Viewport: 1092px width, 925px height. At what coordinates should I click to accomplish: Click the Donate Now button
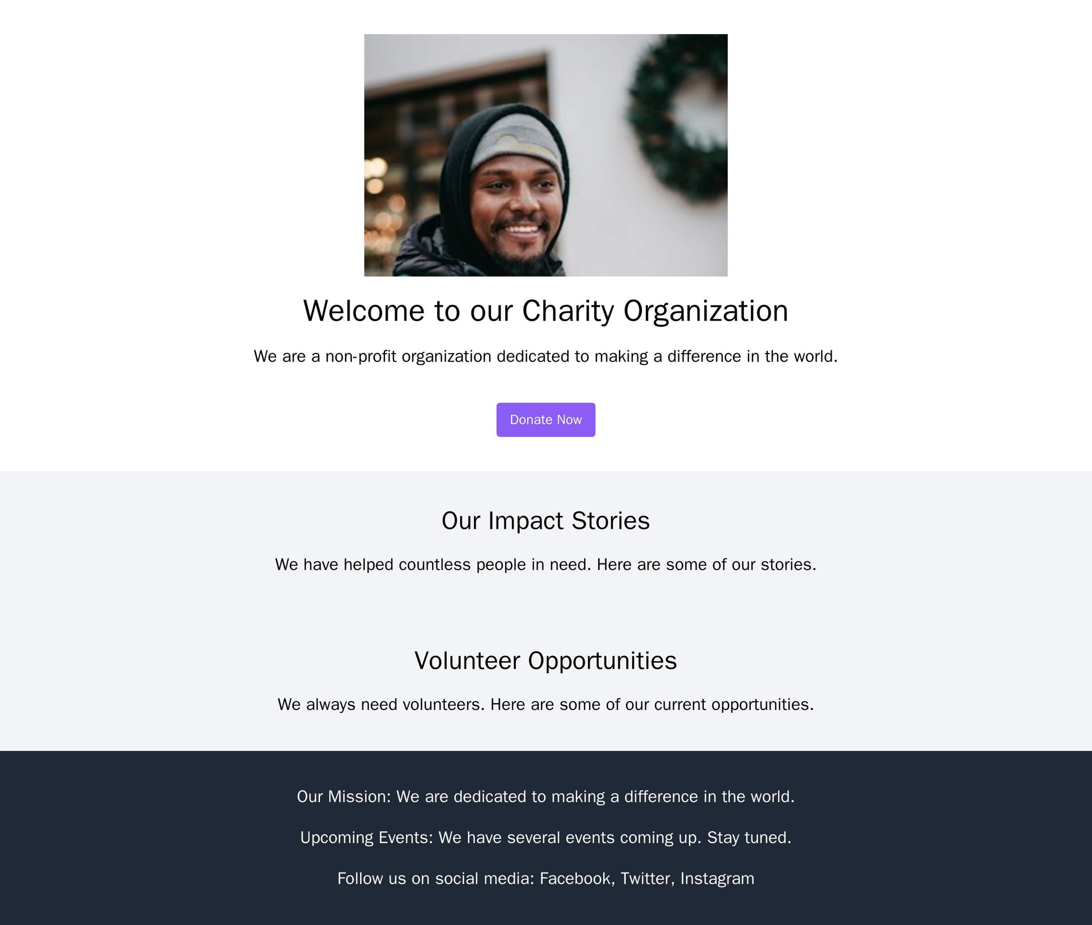tap(546, 419)
